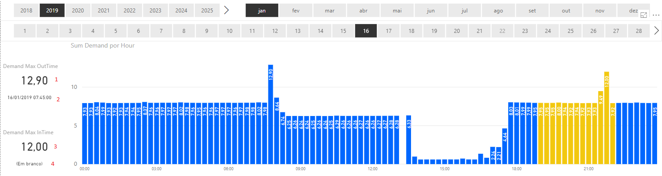Choose day 14 in day slicer

pos(320,31)
